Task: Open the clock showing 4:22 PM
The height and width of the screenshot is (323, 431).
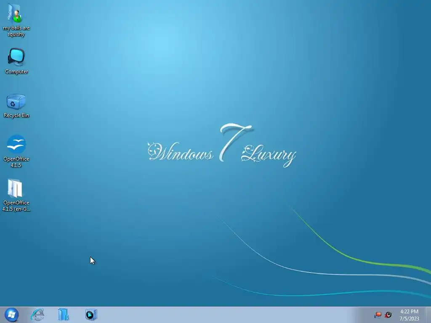Action: coord(409,315)
